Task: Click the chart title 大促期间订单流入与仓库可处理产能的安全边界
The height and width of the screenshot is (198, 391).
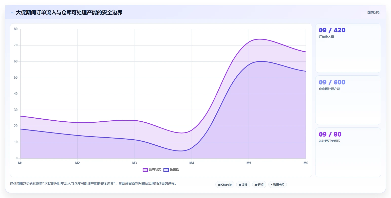Action: tap(69, 13)
